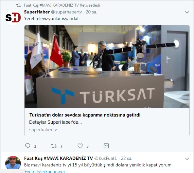Open the '20 sa.' tweet timestamp
This screenshot has width=194, height=173.
click(91, 12)
